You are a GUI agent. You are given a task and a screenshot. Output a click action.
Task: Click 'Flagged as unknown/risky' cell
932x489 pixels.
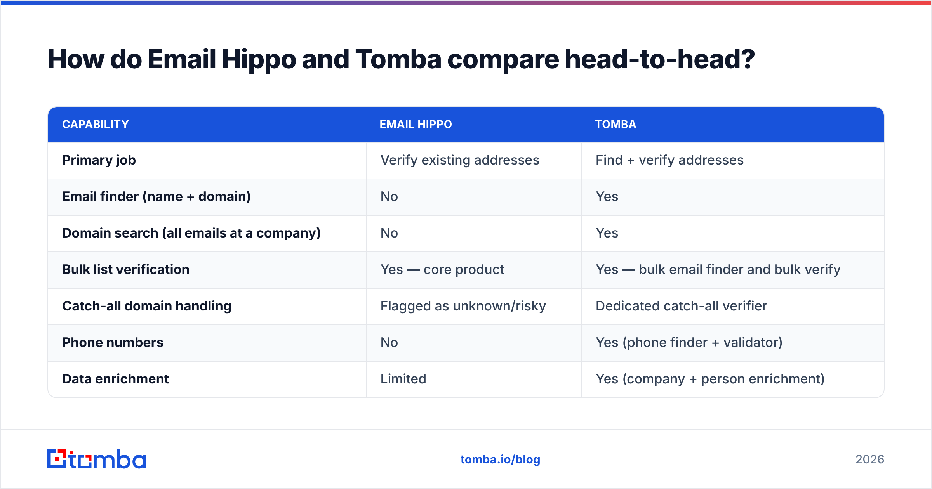(x=463, y=306)
